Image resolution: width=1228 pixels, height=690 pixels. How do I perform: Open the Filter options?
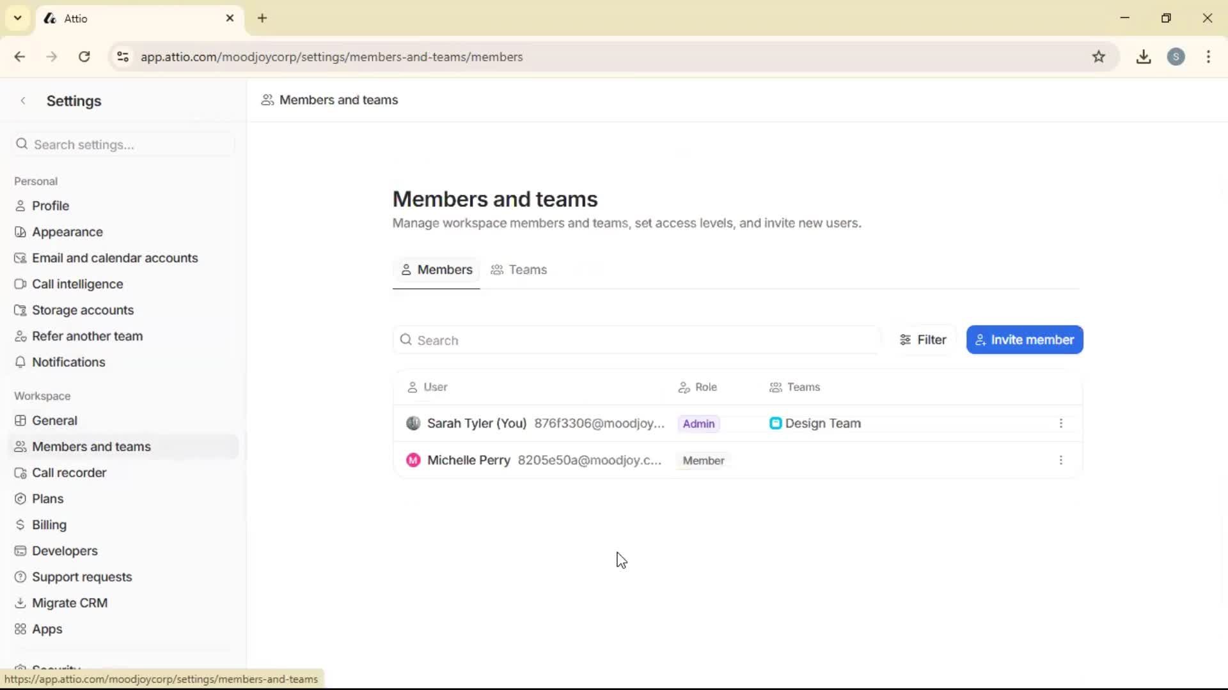[923, 339]
